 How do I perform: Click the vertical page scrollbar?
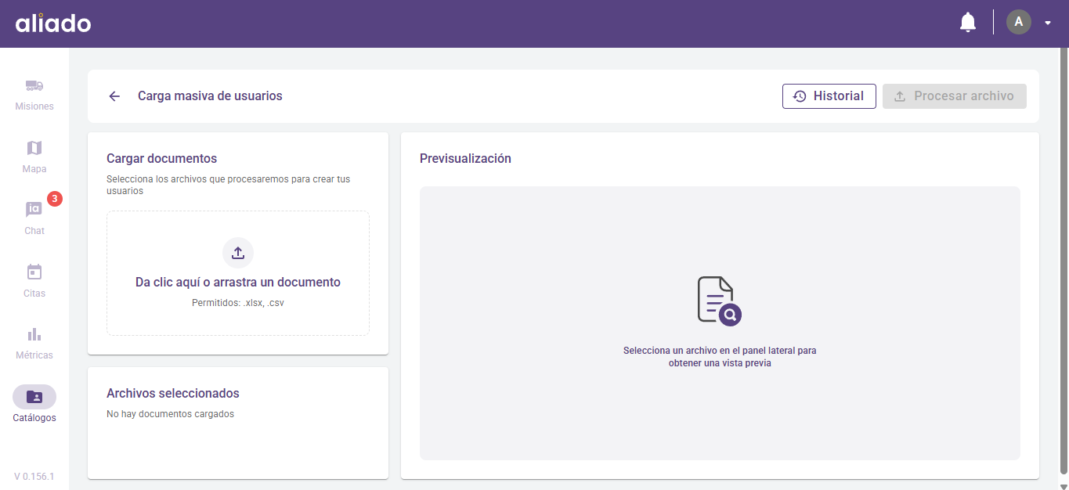[x=1063, y=258]
